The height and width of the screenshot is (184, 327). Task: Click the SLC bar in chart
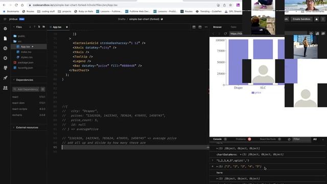263,49
